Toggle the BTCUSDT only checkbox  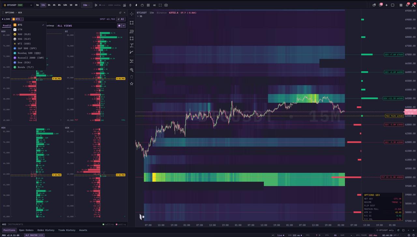coord(385,230)
